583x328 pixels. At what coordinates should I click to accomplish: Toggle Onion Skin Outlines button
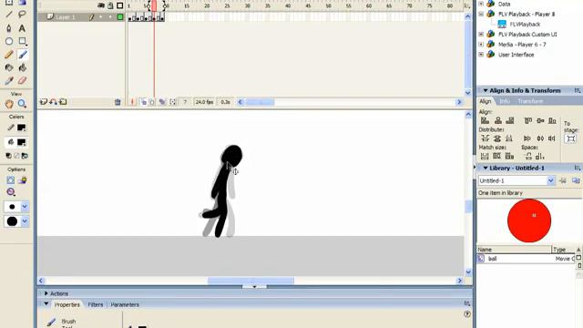[x=152, y=102]
